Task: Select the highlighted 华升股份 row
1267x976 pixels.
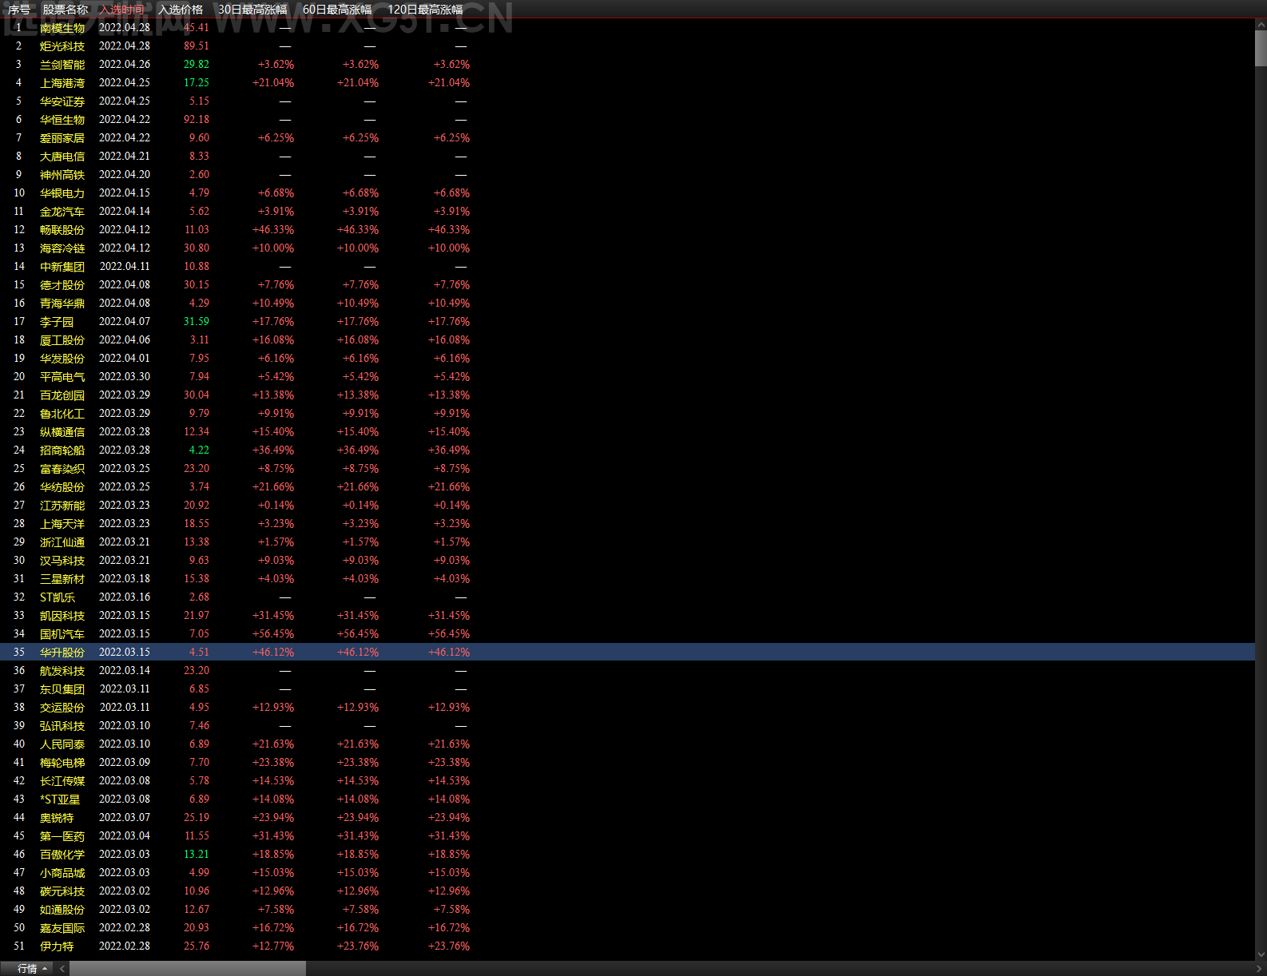Action: (x=627, y=653)
